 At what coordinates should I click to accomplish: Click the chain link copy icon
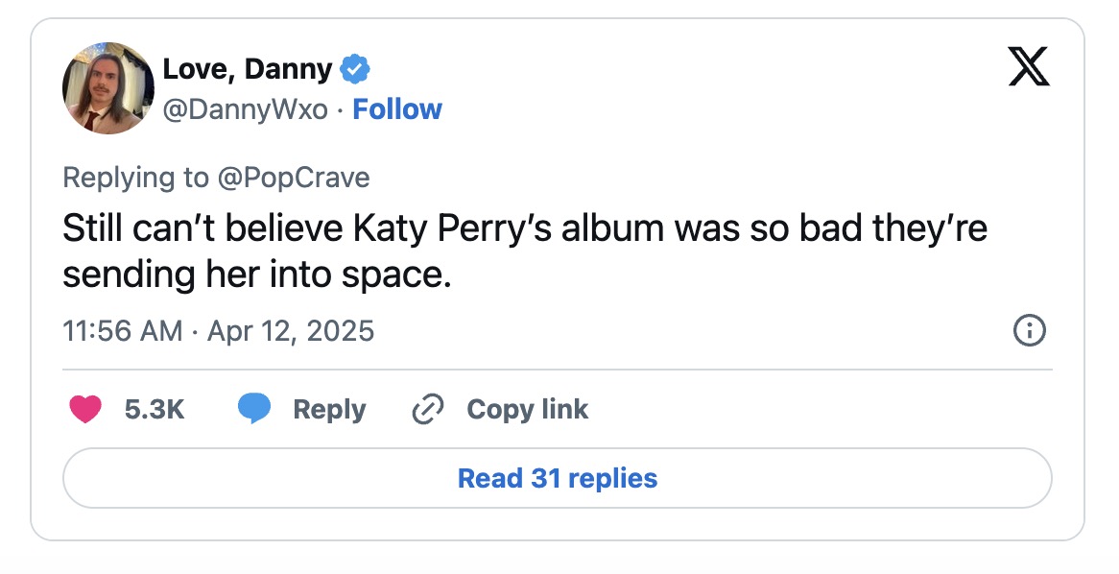(x=425, y=410)
